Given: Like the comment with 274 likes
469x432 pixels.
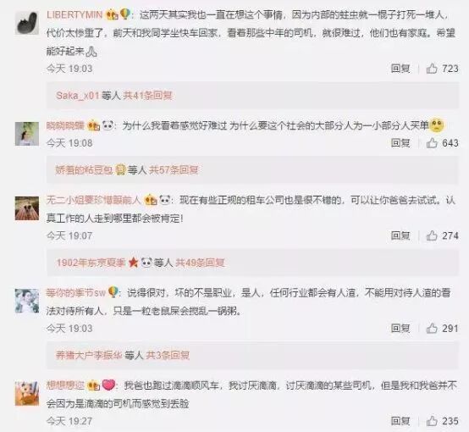Looking at the screenshot, I should (x=432, y=235).
